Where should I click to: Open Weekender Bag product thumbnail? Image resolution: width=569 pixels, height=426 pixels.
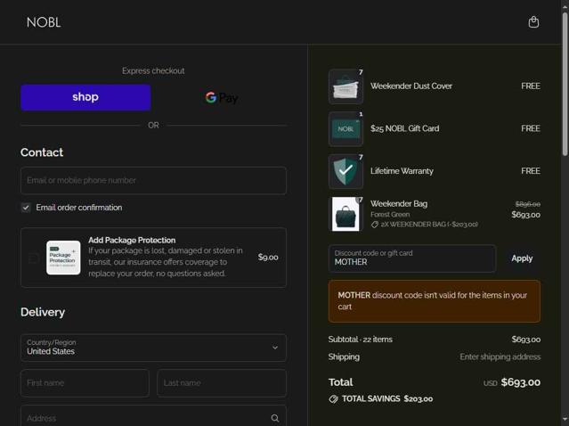345,214
